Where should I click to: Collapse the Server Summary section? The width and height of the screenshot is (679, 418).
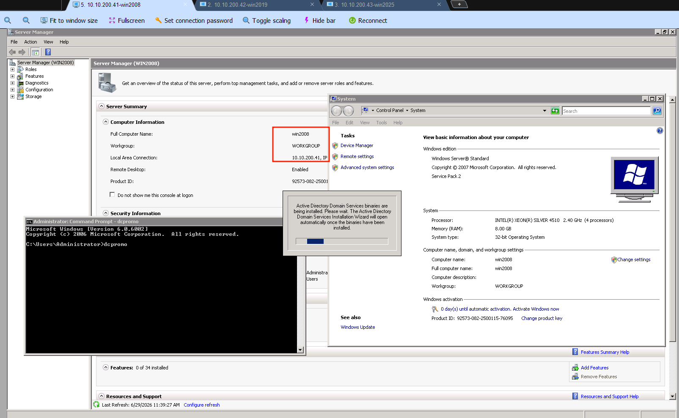coord(102,106)
